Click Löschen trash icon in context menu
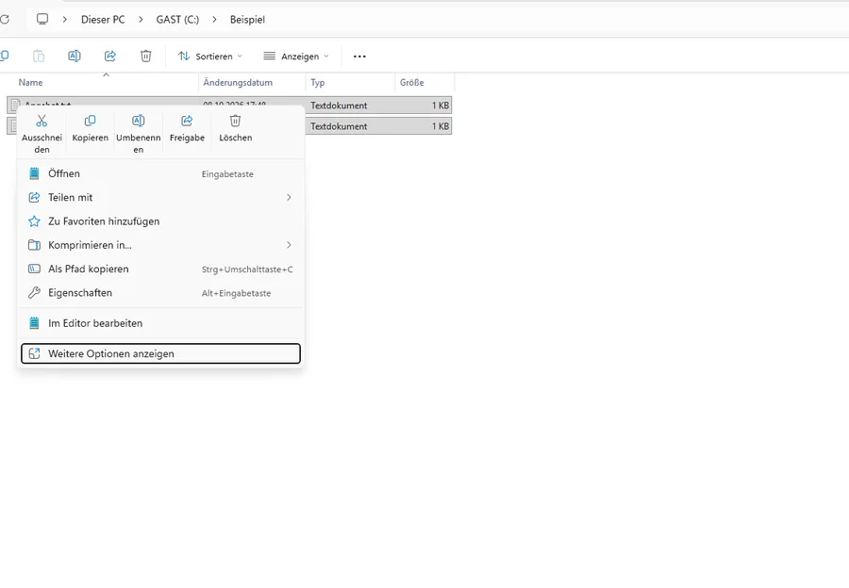 235,121
